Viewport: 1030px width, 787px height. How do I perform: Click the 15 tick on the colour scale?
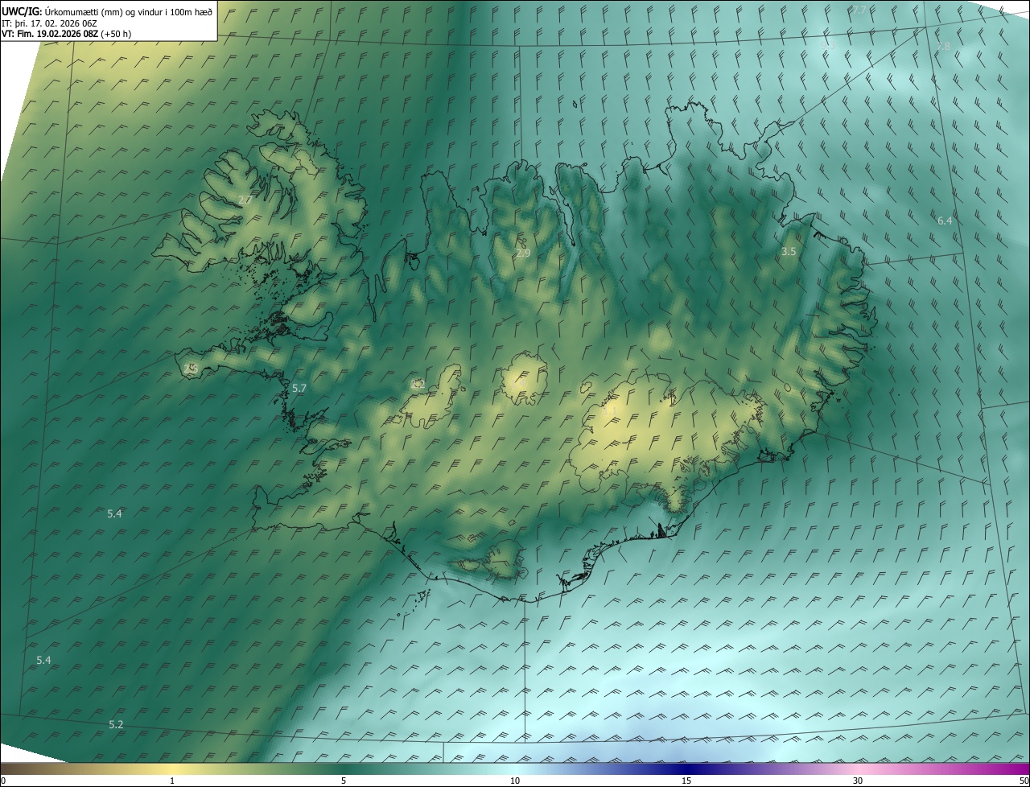(686, 781)
